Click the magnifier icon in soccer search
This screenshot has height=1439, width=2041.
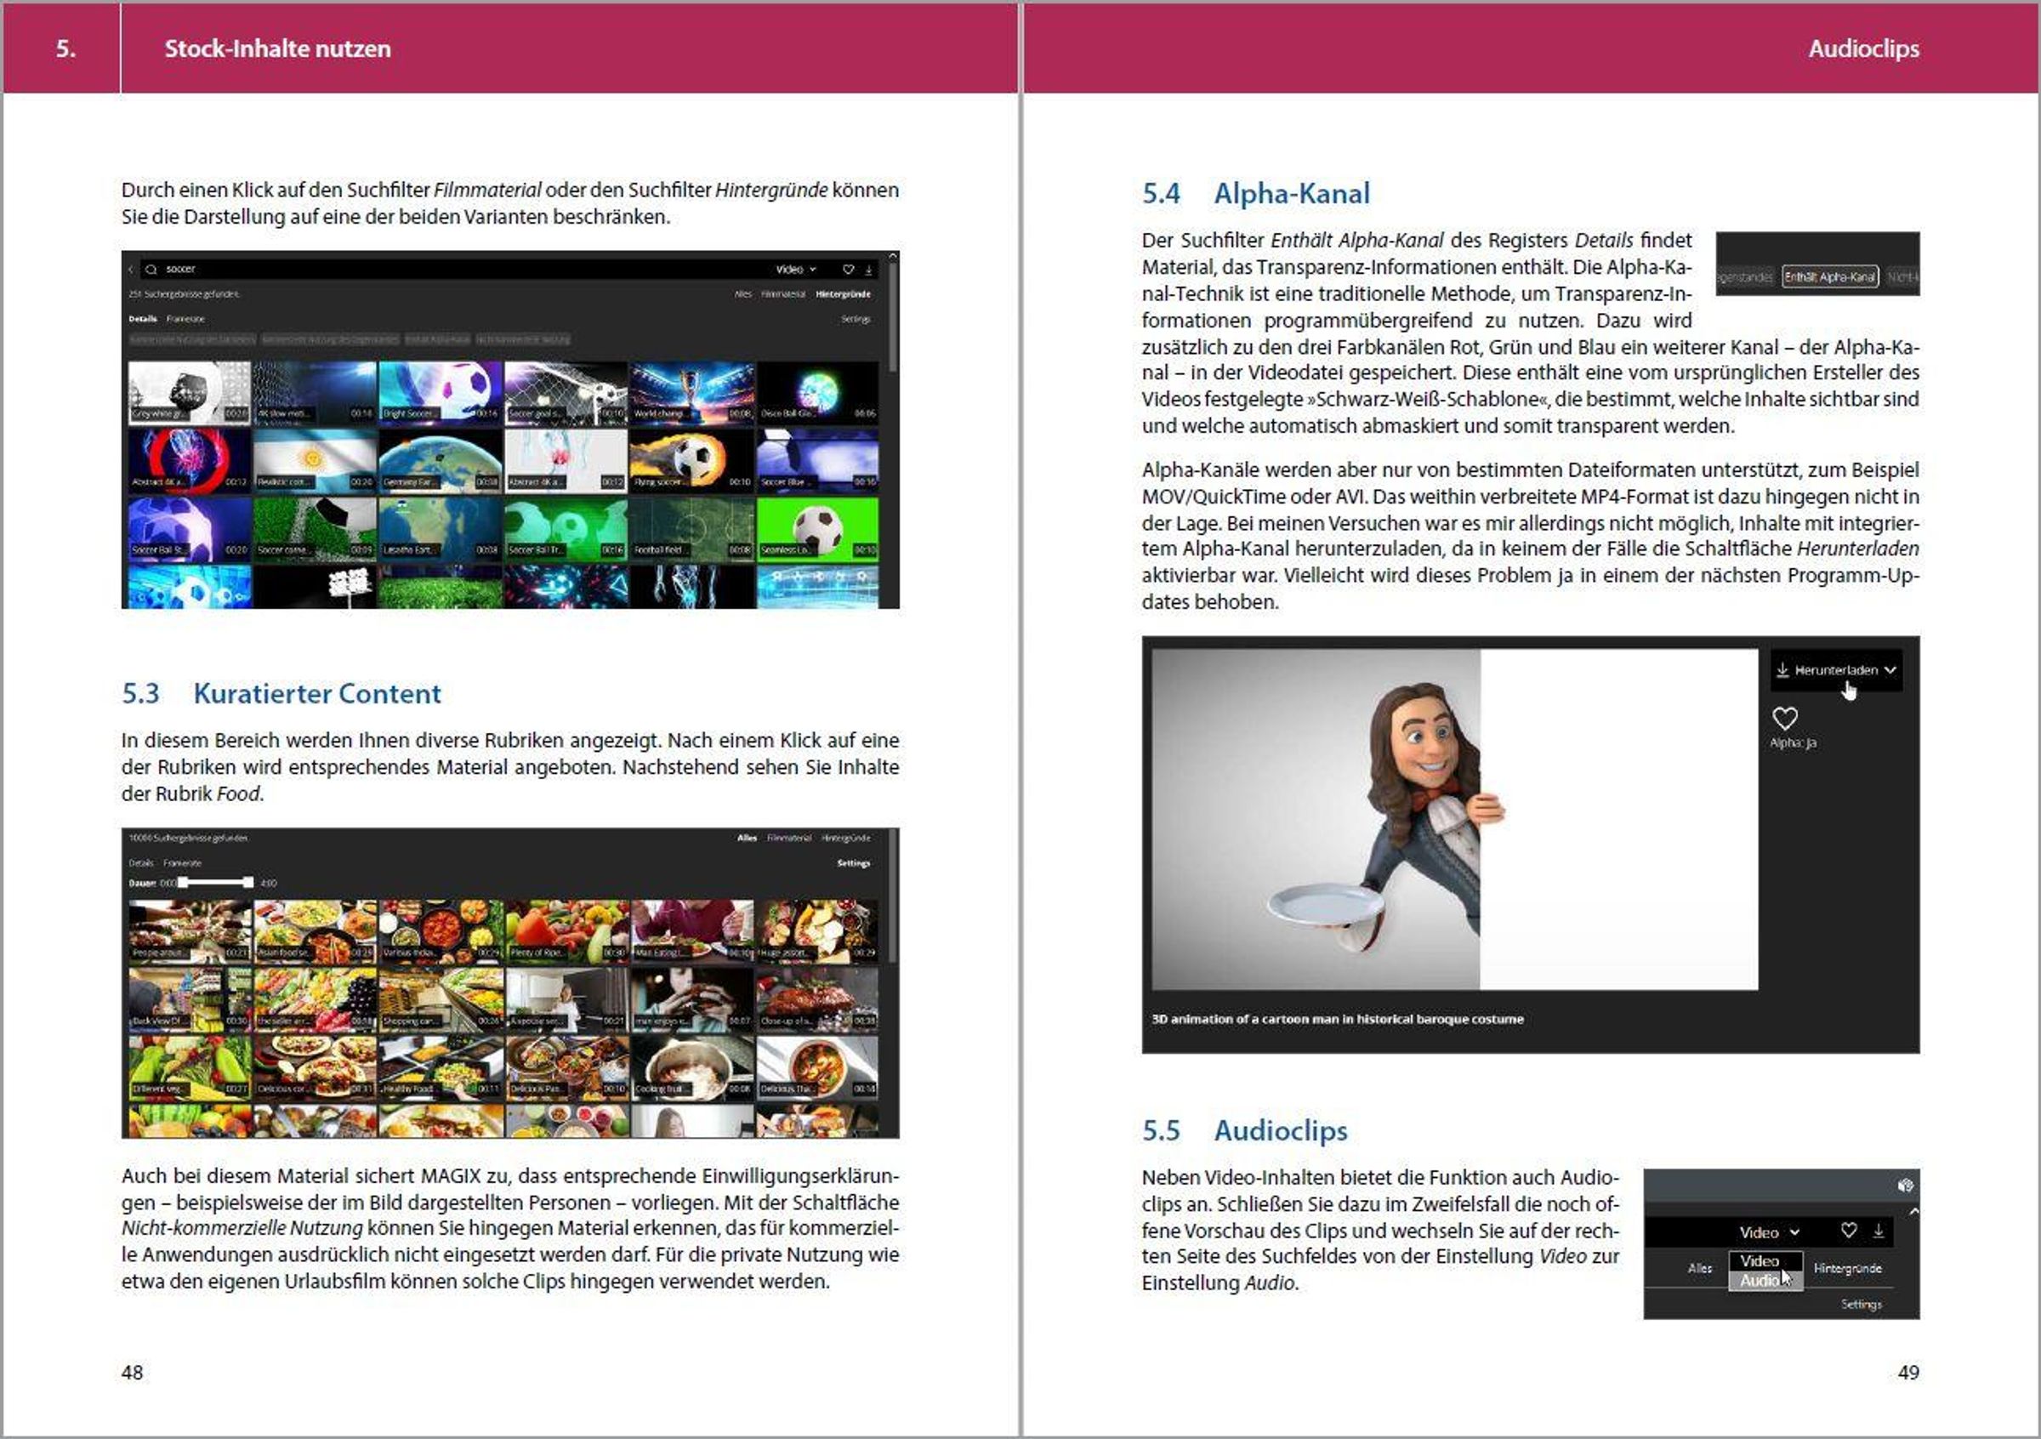[151, 270]
